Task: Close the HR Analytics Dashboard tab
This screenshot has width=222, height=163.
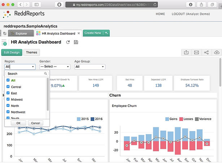Action: [x=79, y=33]
